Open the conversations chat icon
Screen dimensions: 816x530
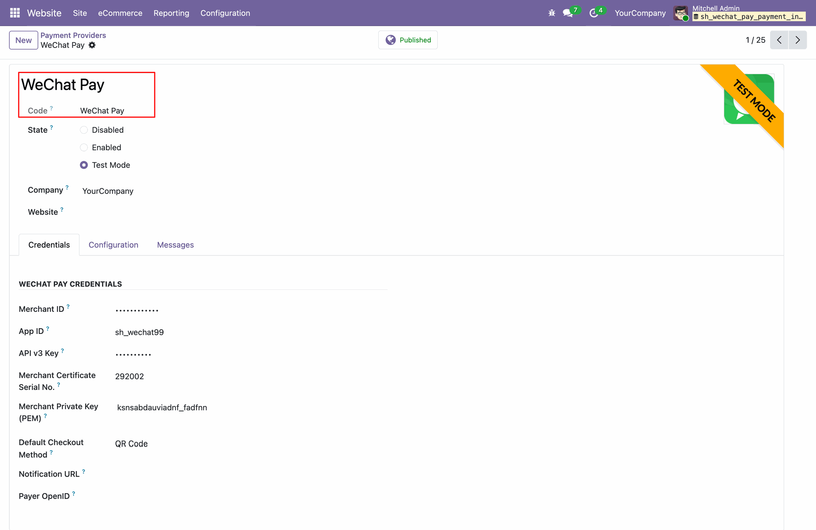568,13
